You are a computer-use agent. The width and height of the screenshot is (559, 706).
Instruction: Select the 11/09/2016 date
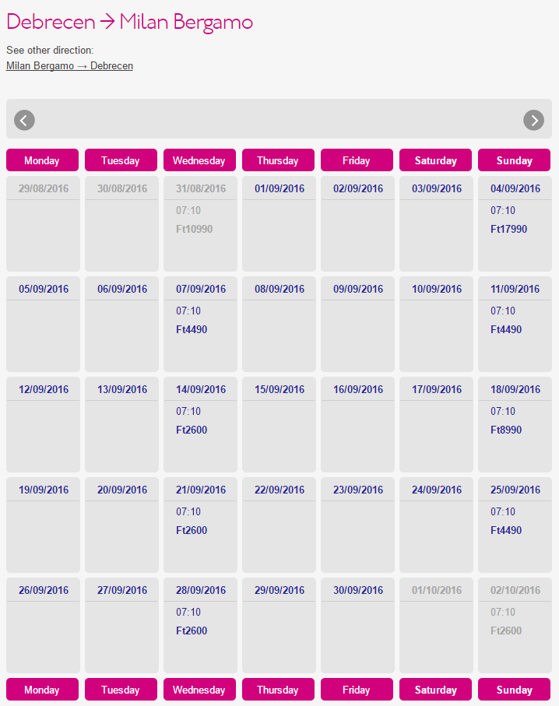point(515,289)
